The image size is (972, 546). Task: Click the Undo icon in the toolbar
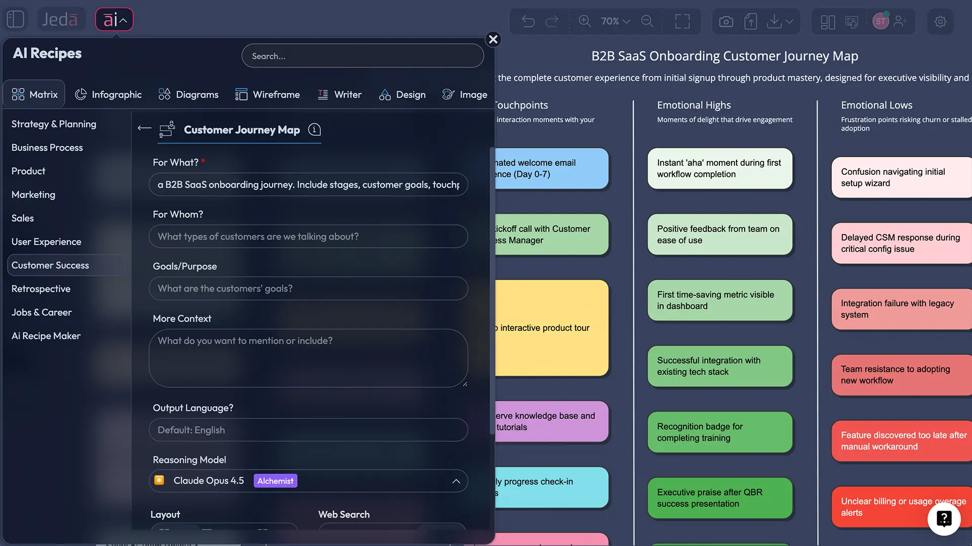528,21
